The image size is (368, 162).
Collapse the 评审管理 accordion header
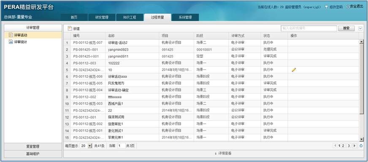point(33,27)
